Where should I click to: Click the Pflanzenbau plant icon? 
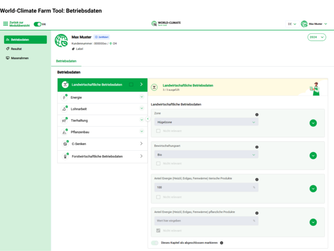pos(64,132)
